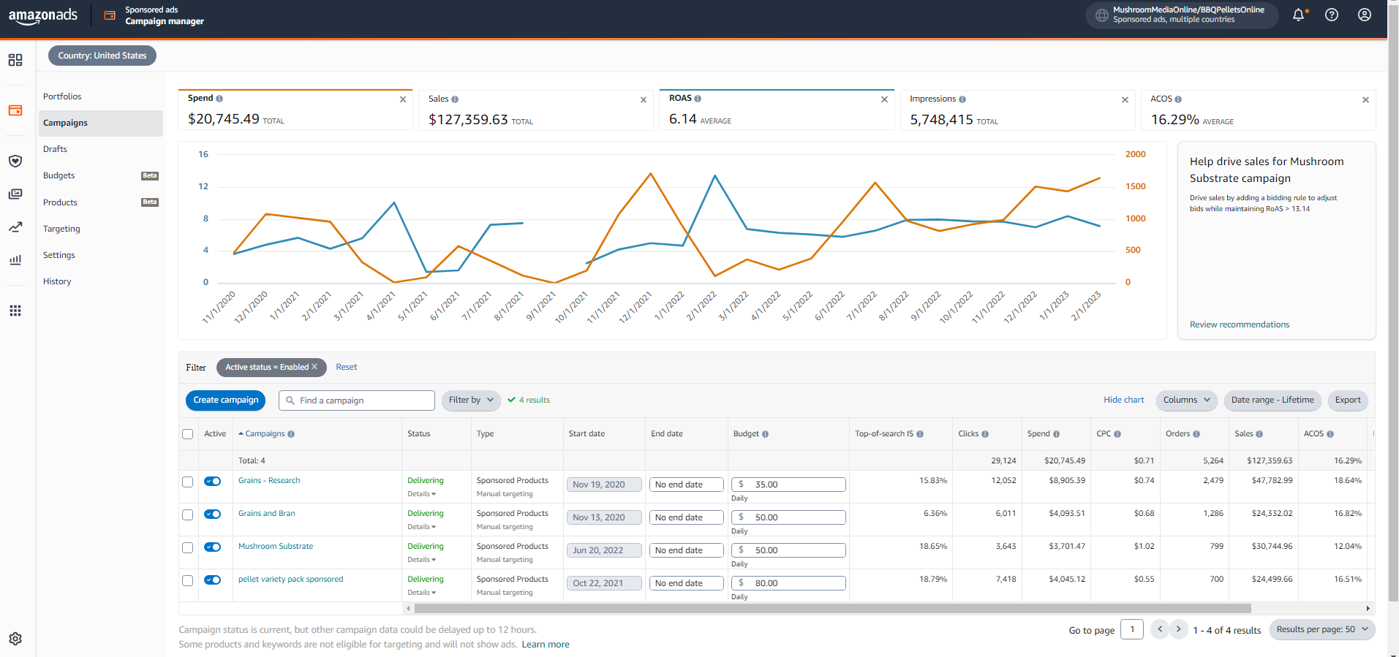Open the bar chart reports icon

(x=15, y=259)
